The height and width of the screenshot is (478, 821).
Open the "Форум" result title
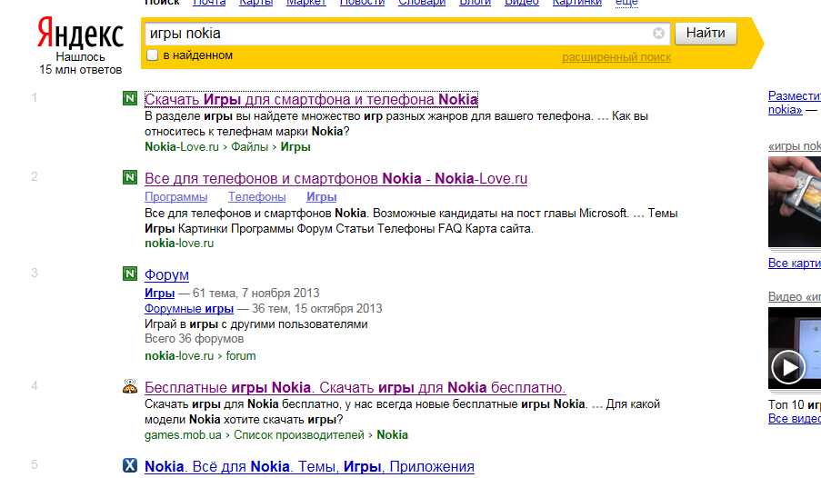pos(166,274)
